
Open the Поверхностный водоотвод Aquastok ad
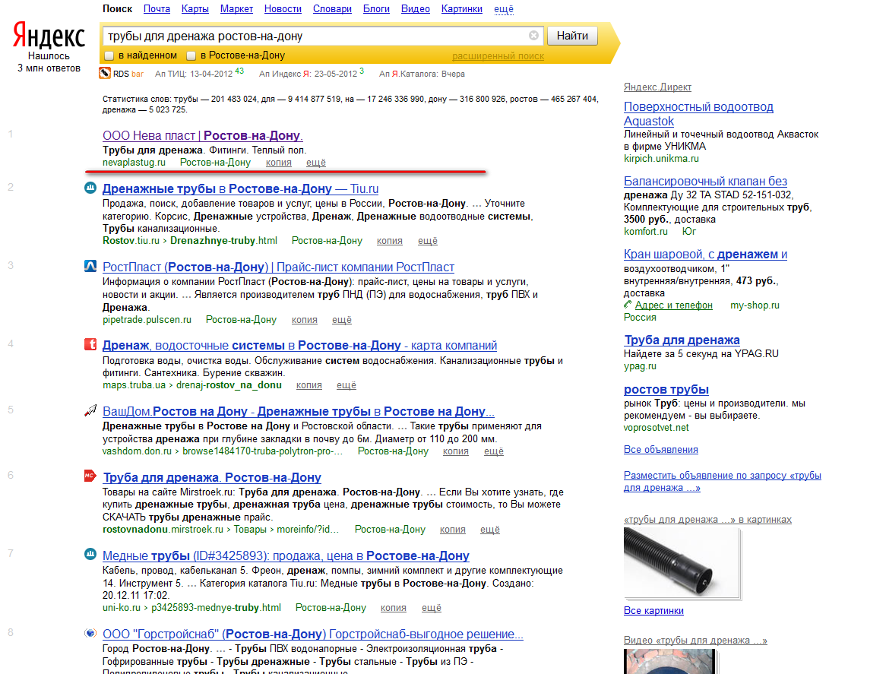(x=698, y=113)
